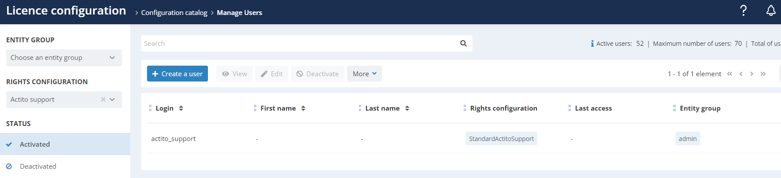Click the Maximum number of users text

[x=697, y=44]
